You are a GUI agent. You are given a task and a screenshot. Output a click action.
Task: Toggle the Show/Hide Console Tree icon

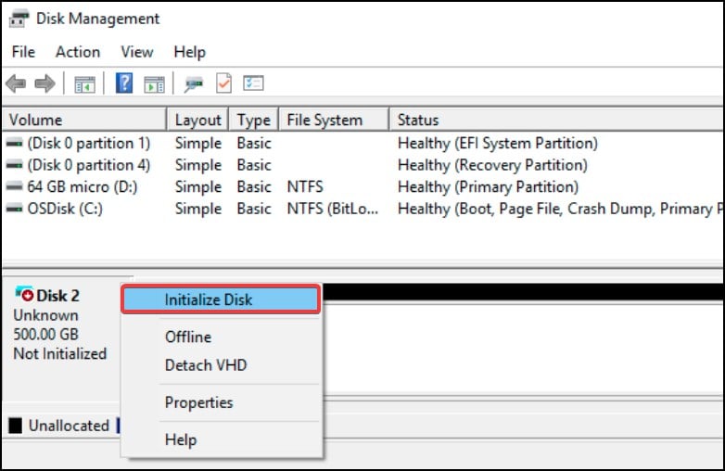pos(85,83)
